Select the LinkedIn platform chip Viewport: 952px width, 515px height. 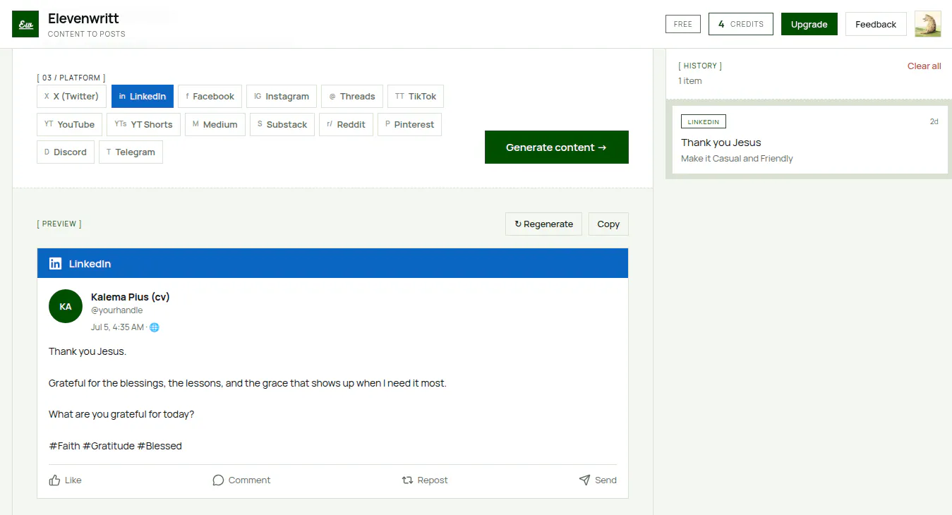click(143, 97)
